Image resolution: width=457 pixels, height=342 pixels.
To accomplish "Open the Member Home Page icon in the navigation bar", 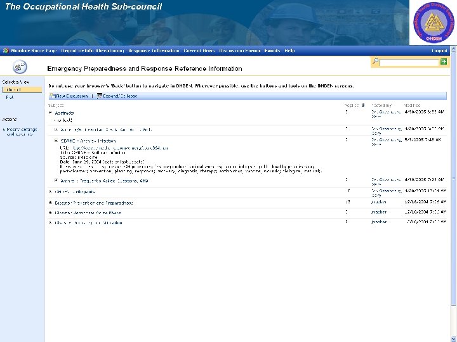I will (6, 51).
